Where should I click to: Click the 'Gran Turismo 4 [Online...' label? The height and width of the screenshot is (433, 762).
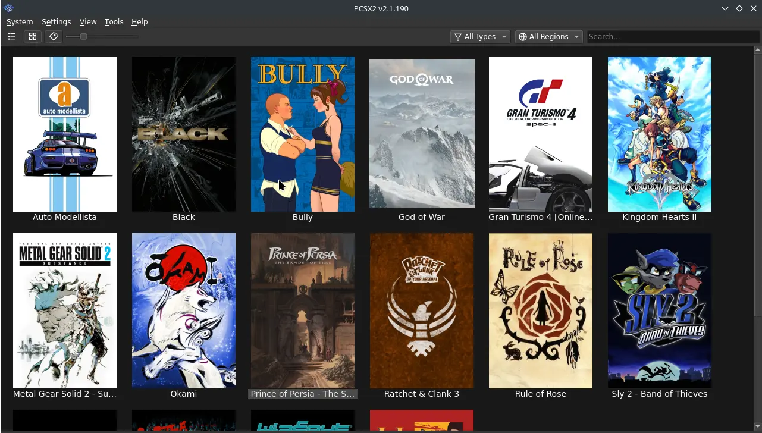pyautogui.click(x=541, y=217)
